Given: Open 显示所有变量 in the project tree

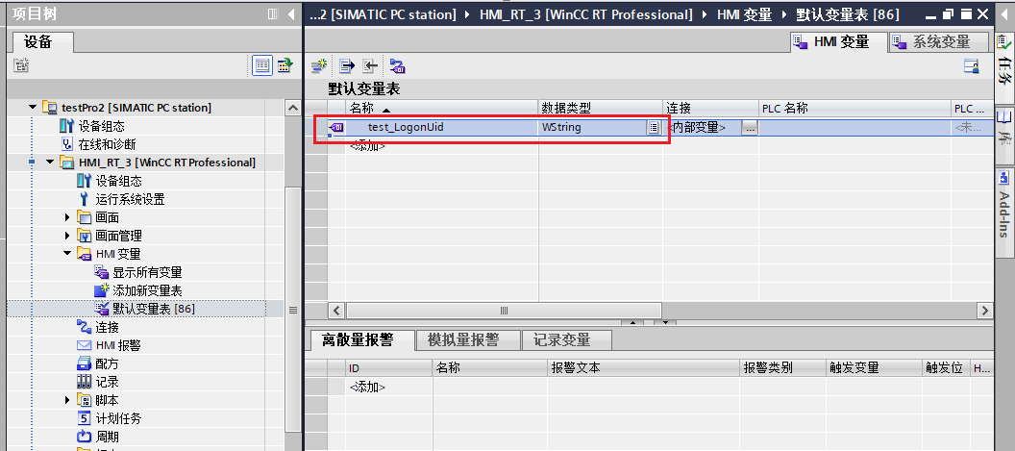Looking at the screenshot, I should tap(147, 272).
